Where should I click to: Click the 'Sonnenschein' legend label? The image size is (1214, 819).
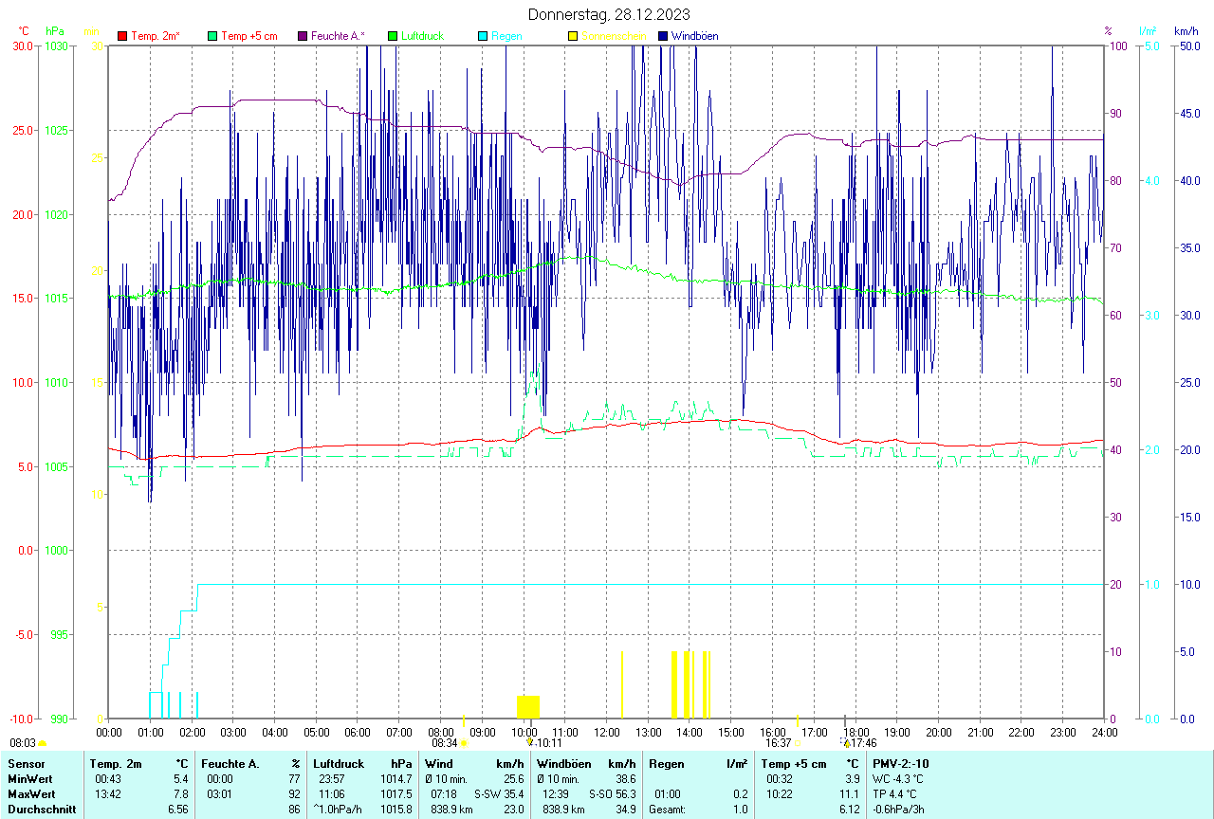pos(614,36)
